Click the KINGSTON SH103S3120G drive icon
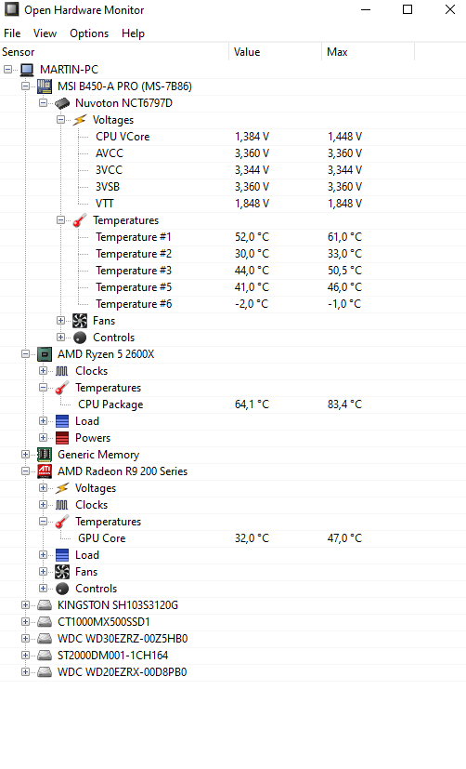 click(x=44, y=605)
